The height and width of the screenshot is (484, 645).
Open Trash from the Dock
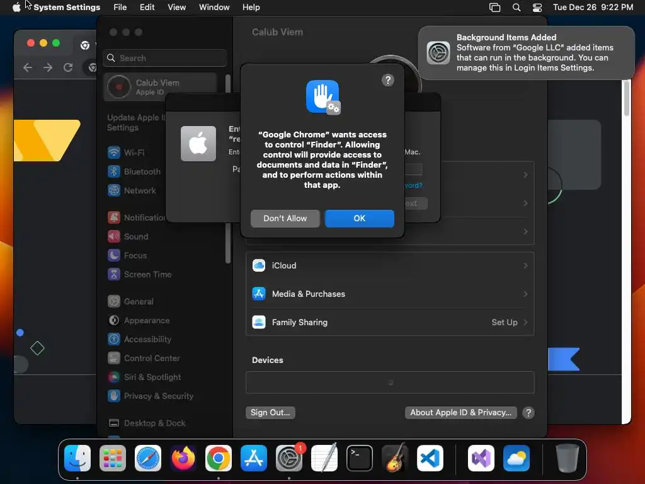[568, 458]
